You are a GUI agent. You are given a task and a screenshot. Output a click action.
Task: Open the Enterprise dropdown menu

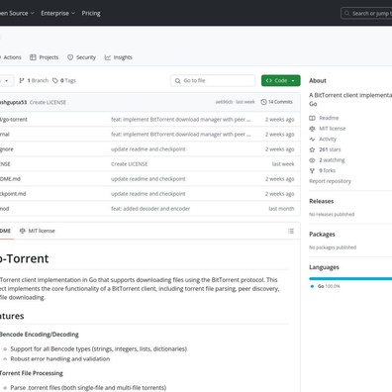coord(58,13)
